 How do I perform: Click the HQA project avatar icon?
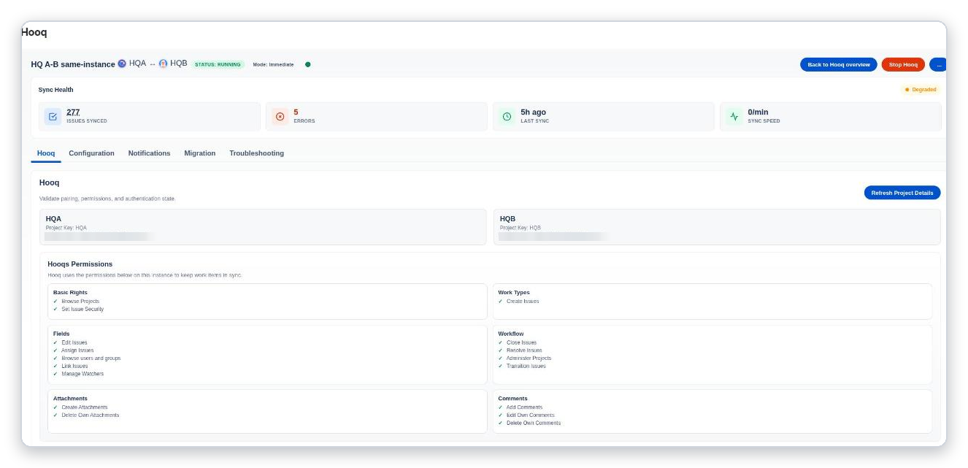coord(122,64)
